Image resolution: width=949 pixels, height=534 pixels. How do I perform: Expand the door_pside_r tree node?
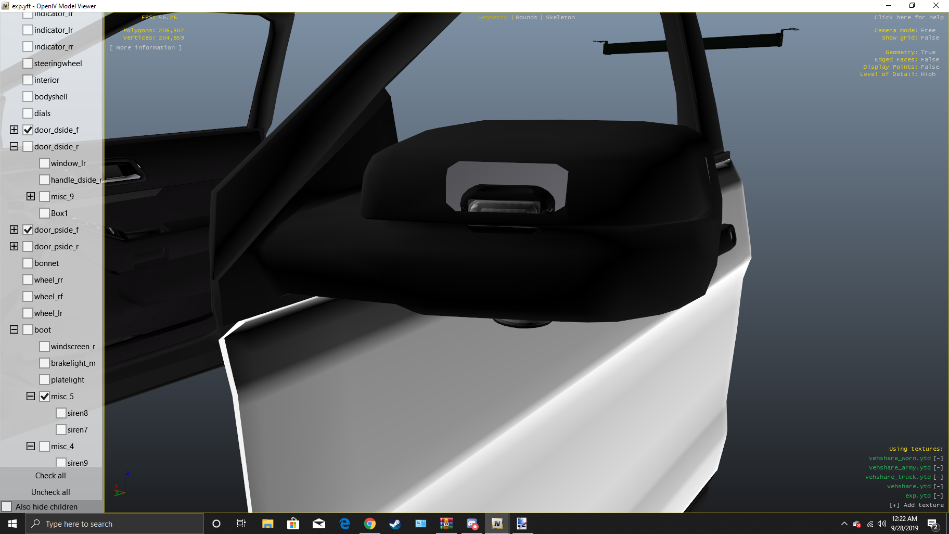14,246
